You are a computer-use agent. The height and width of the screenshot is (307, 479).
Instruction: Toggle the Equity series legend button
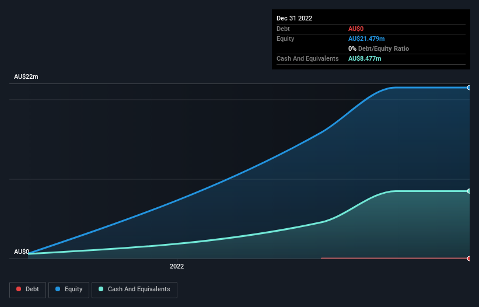click(69, 289)
